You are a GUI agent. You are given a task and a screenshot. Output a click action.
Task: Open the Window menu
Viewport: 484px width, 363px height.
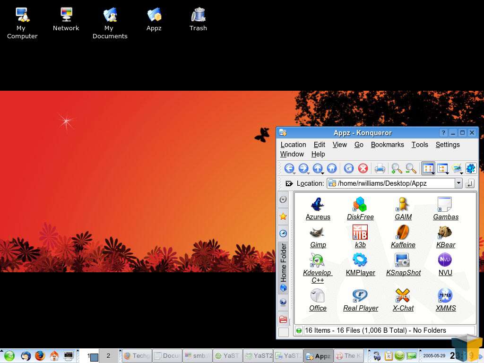292,154
